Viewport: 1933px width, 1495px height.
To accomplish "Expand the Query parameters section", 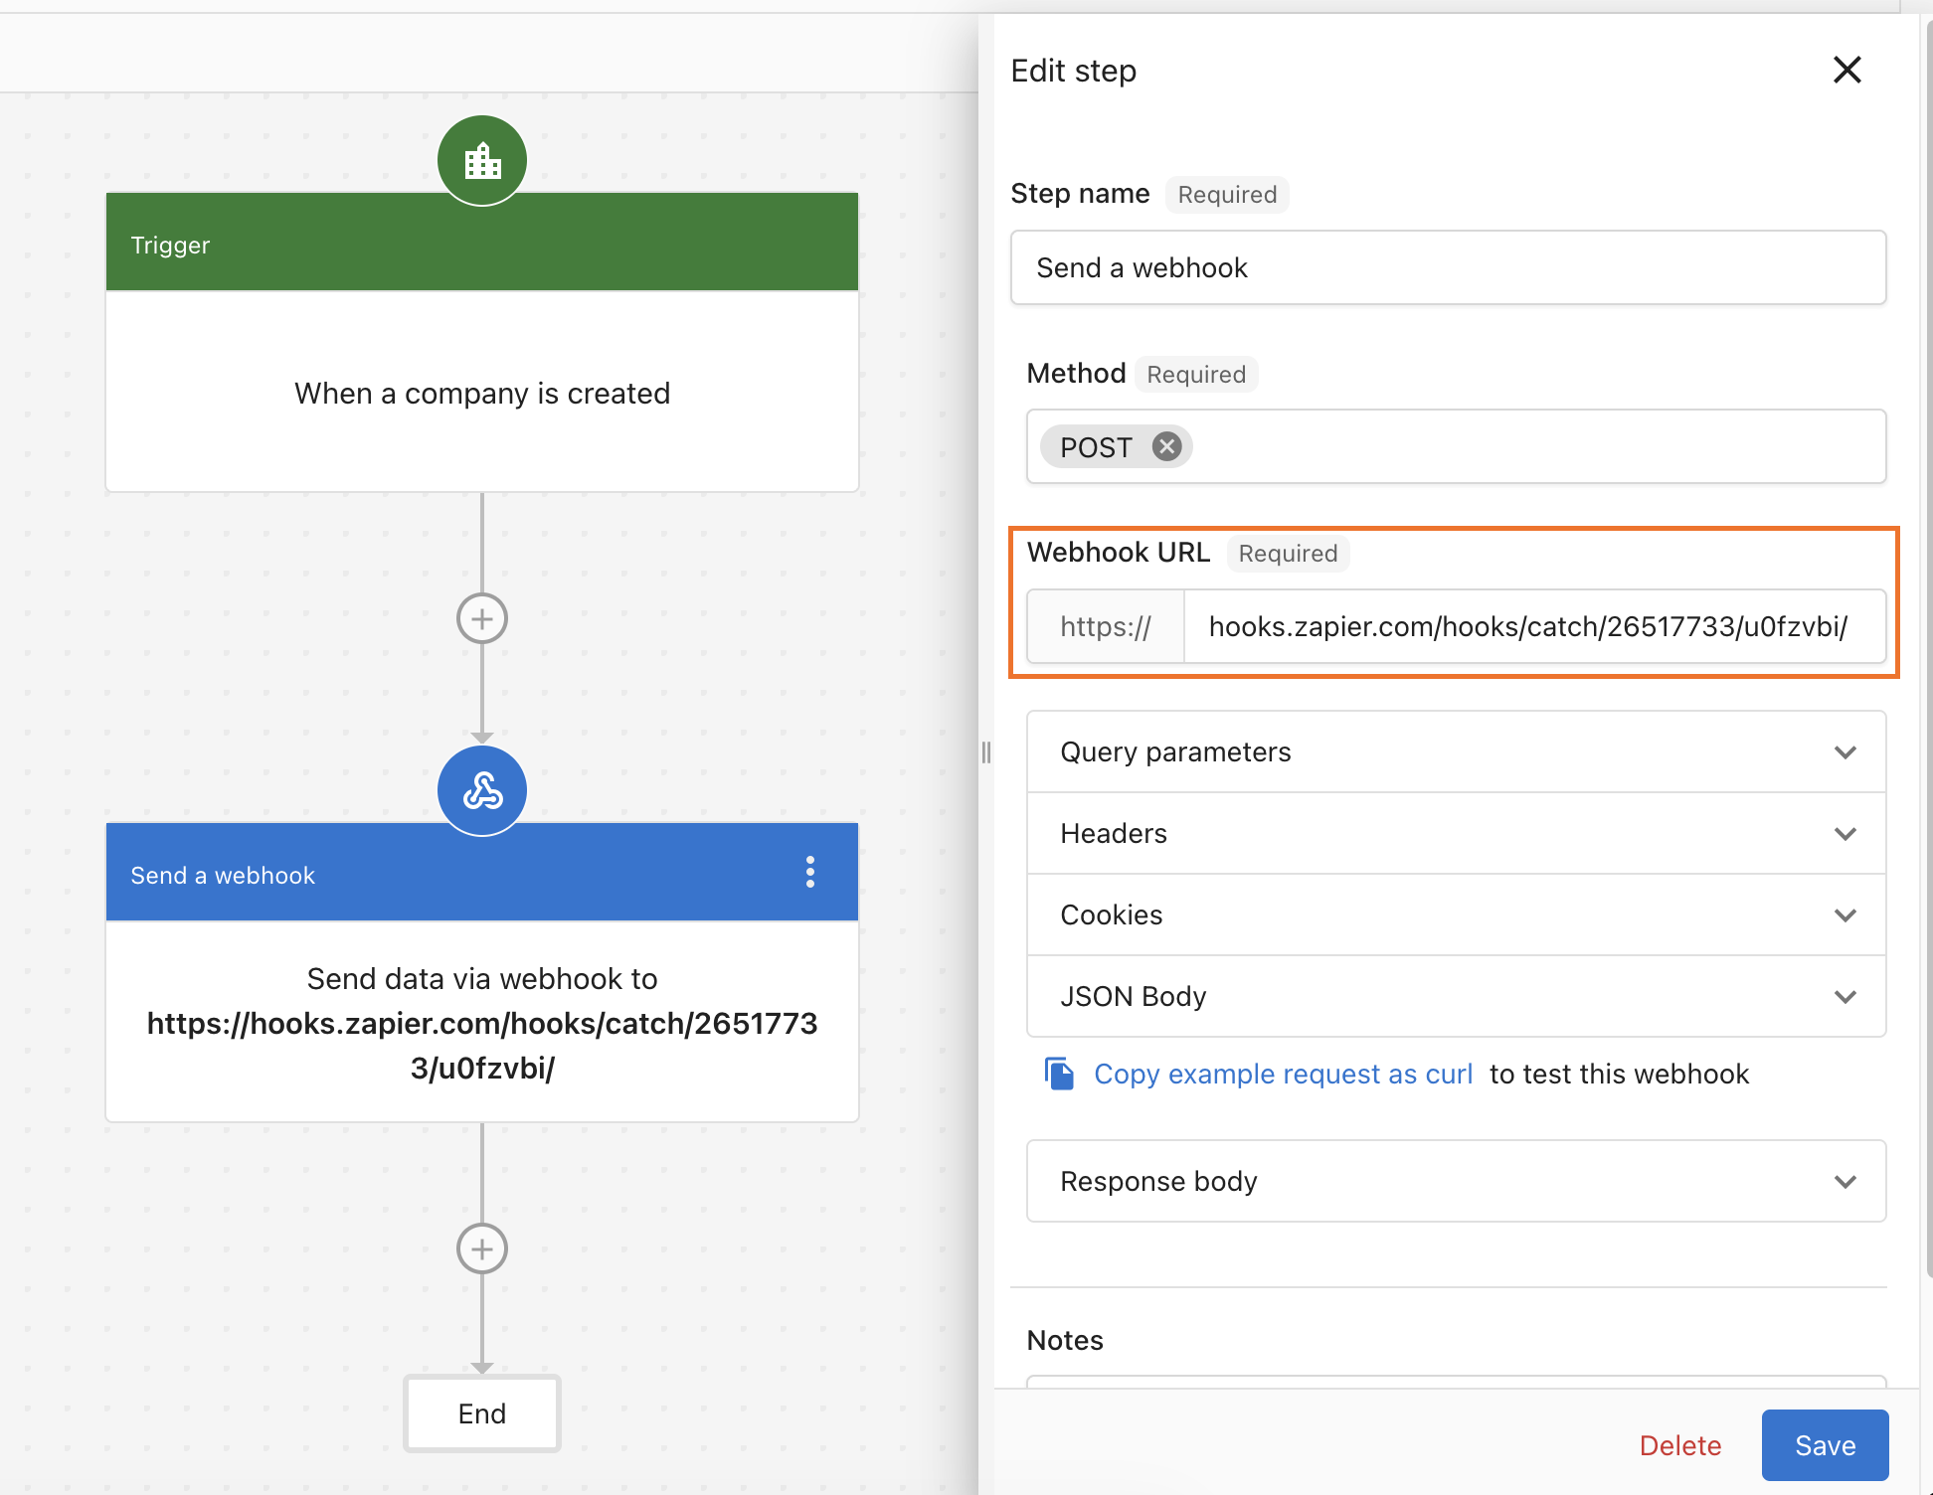I will [x=1456, y=751].
